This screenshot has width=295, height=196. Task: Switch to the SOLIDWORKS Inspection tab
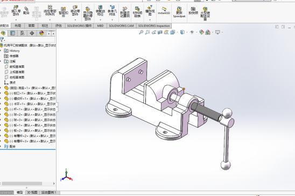154,26
